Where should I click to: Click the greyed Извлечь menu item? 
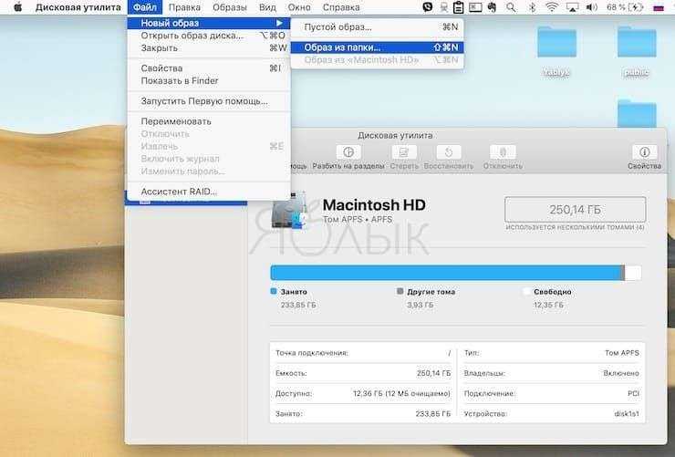coord(209,146)
